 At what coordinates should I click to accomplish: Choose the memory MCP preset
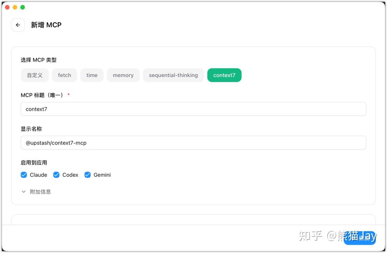coord(123,75)
